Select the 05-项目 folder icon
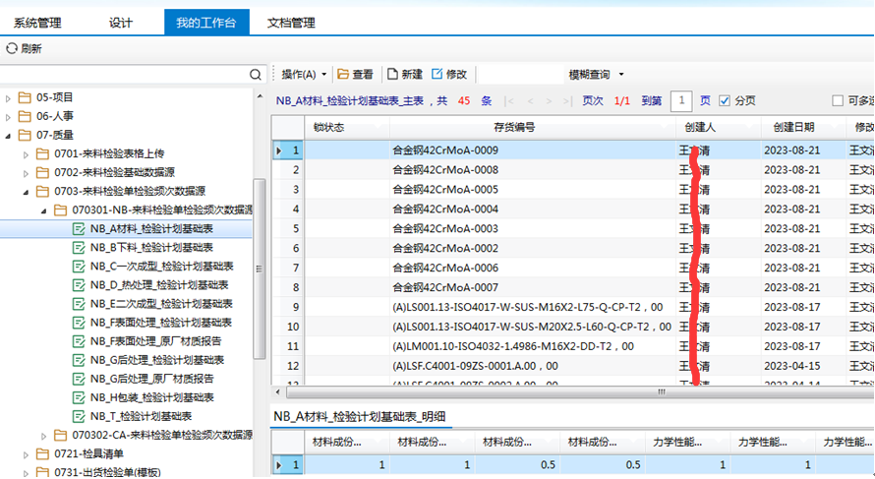This screenshot has width=875, height=479. (x=25, y=97)
